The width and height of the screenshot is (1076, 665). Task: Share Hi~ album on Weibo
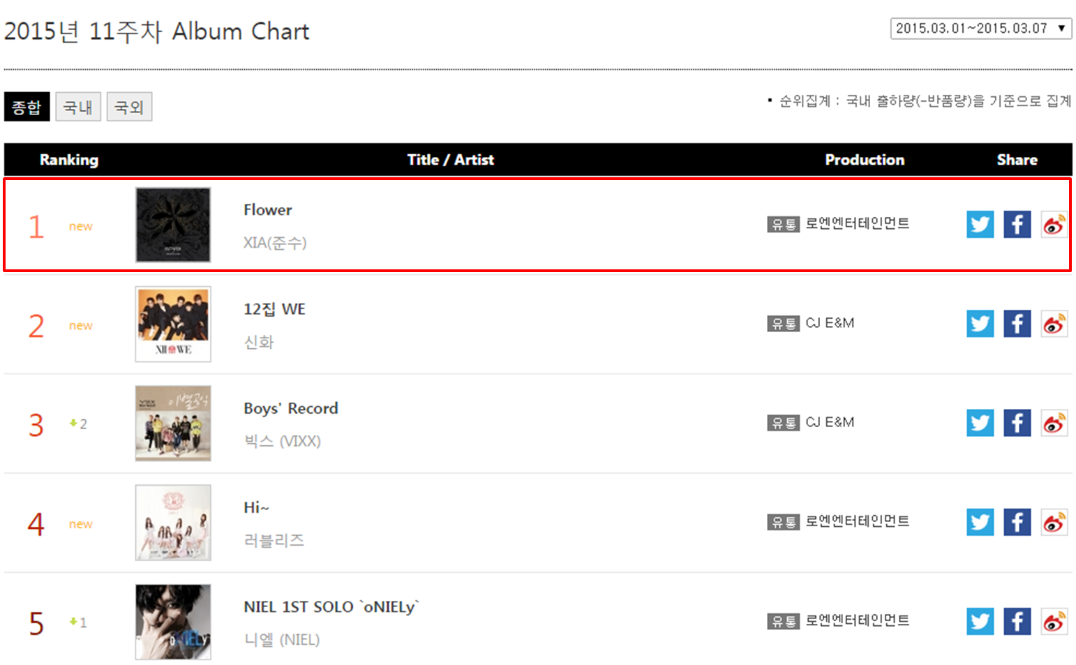pyautogui.click(x=1054, y=522)
